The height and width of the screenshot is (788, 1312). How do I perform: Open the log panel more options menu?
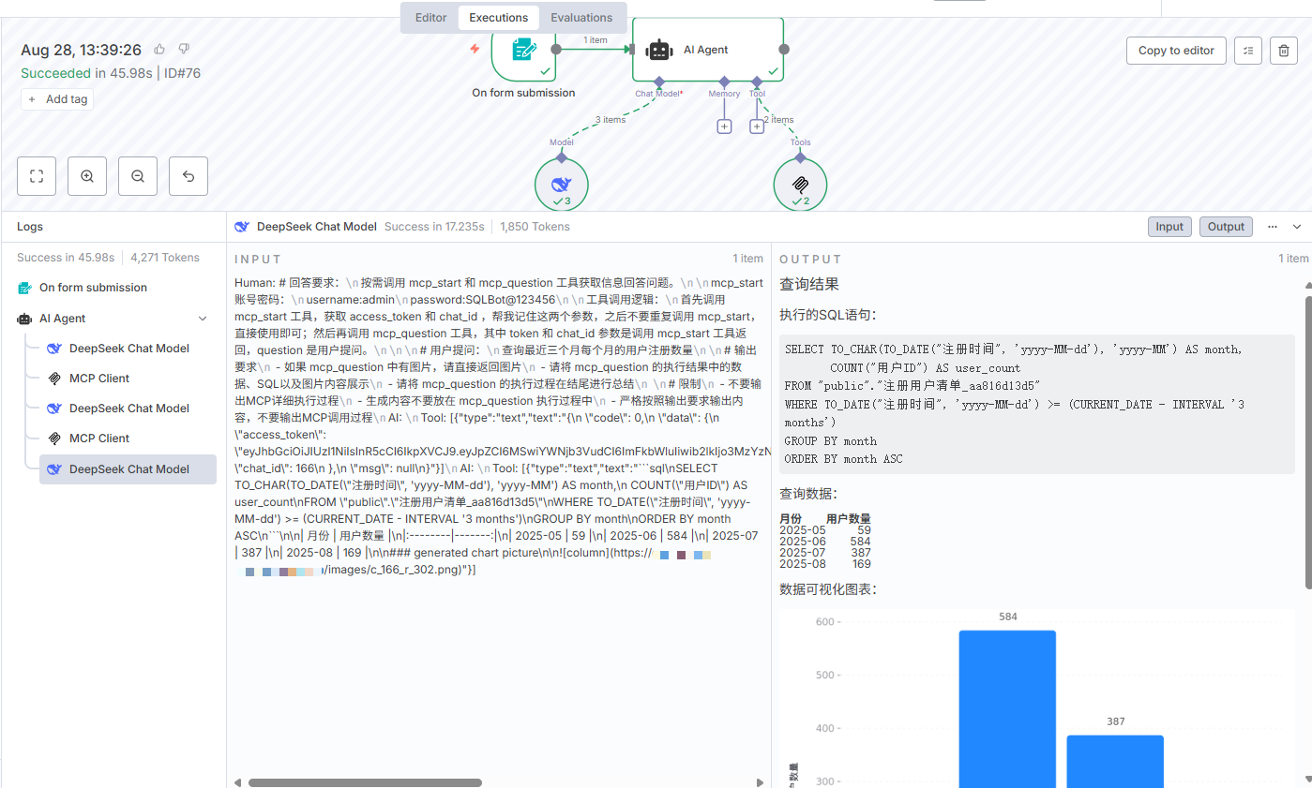click(1273, 227)
